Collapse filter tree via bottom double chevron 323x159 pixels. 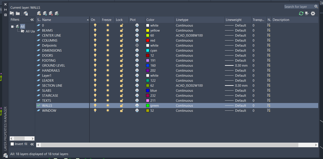click(x=32, y=144)
